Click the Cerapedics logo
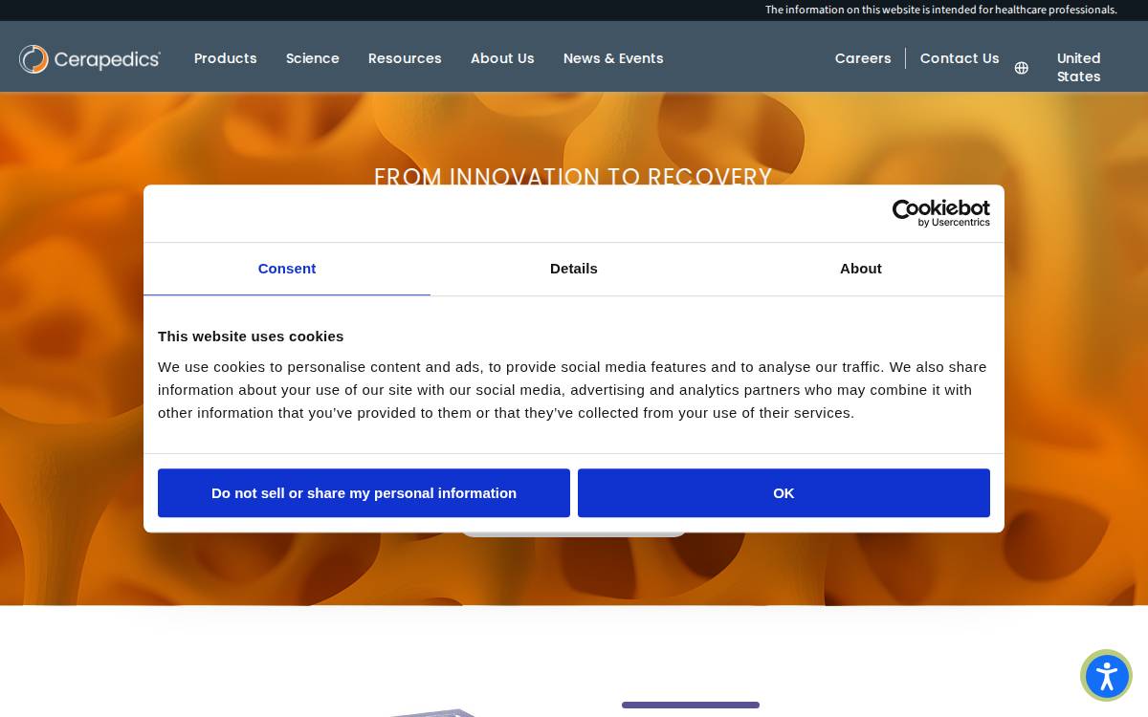Image resolution: width=1148 pixels, height=717 pixels. click(90, 59)
